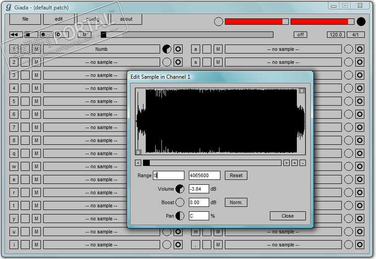Toggle the metronome M button in transport

click(x=85, y=35)
